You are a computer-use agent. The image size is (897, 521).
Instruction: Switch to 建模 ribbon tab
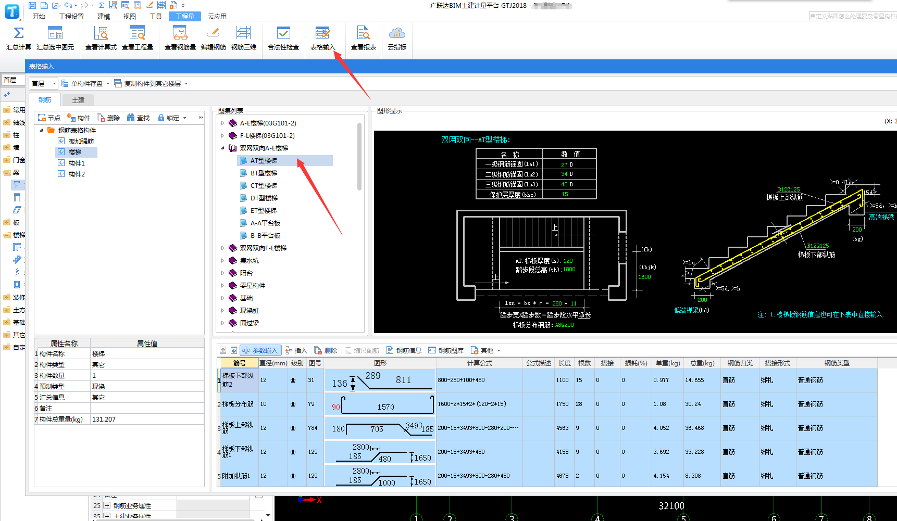pyautogui.click(x=104, y=16)
